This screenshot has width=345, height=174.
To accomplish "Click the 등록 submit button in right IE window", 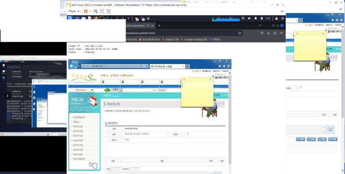I will pyautogui.click(x=330, y=129).
